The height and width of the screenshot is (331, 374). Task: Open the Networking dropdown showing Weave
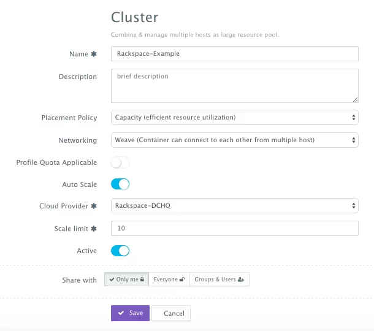(234, 140)
